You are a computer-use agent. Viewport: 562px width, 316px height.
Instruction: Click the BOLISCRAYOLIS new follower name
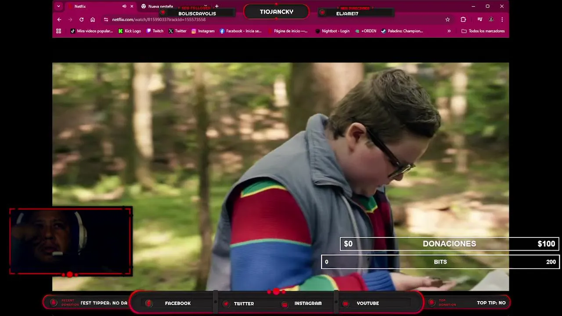pos(197,14)
